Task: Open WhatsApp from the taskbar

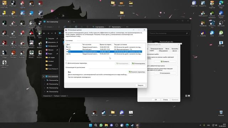Action: pos(101,125)
